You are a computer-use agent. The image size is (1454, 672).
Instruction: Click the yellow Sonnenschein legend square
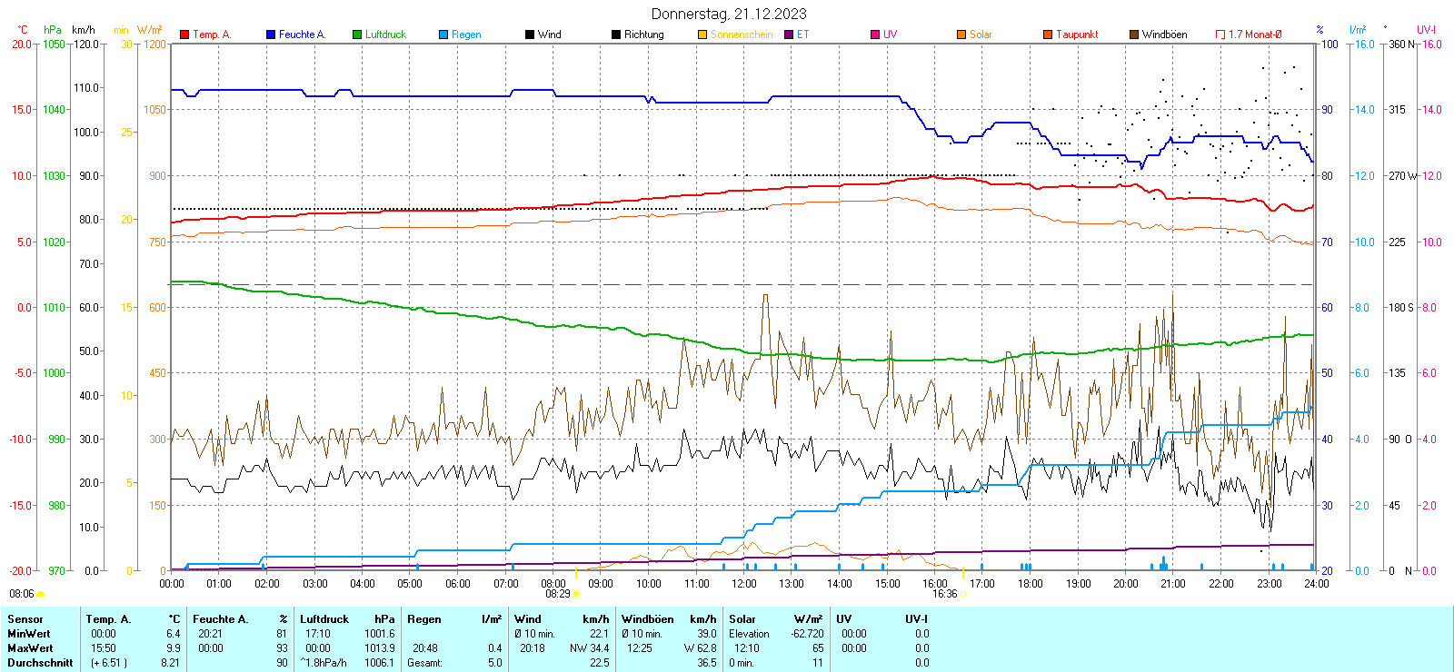coord(702,35)
